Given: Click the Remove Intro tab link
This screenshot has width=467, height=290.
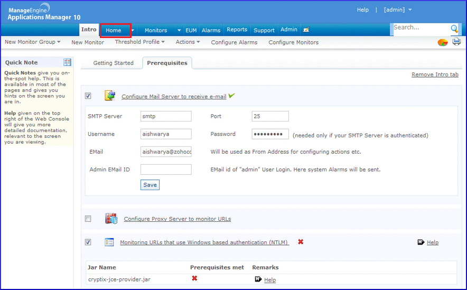Looking at the screenshot, I should [x=435, y=74].
